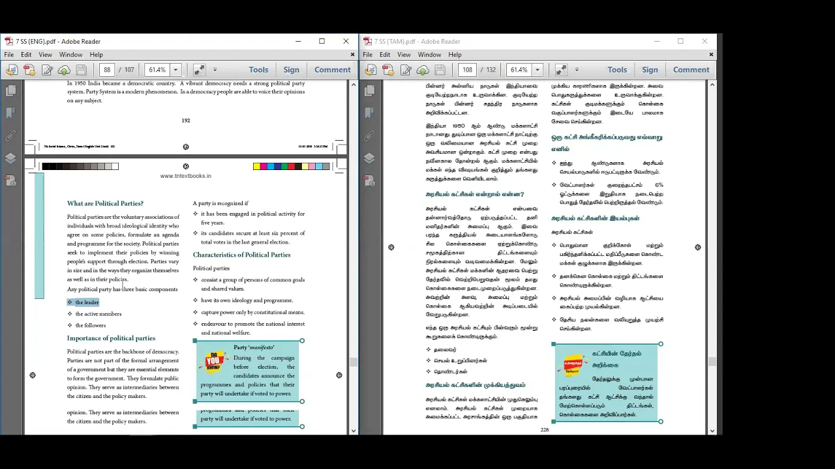Click www.tntextbooks.in text on page
The height and width of the screenshot is (469, 835).
(x=186, y=176)
